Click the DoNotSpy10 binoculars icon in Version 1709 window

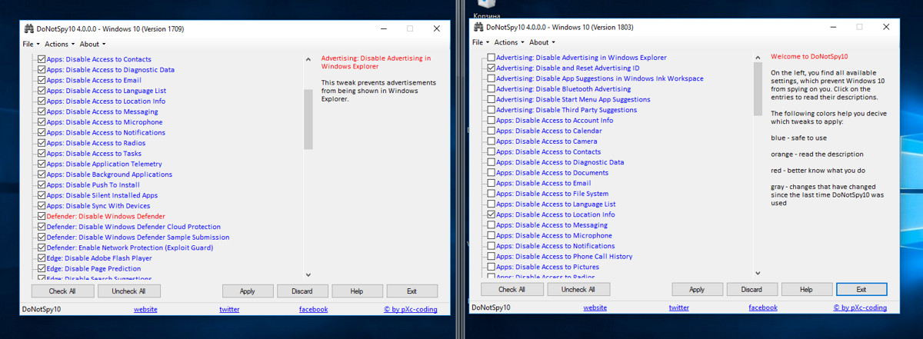tap(28, 28)
